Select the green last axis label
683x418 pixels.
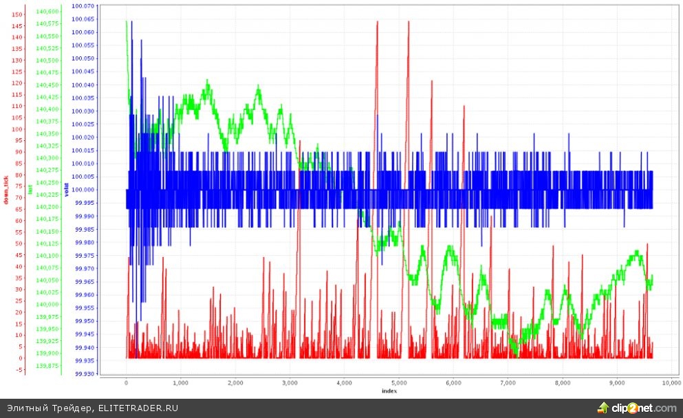30,188
